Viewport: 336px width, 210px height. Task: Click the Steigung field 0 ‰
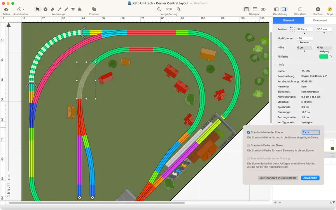pos(324,47)
